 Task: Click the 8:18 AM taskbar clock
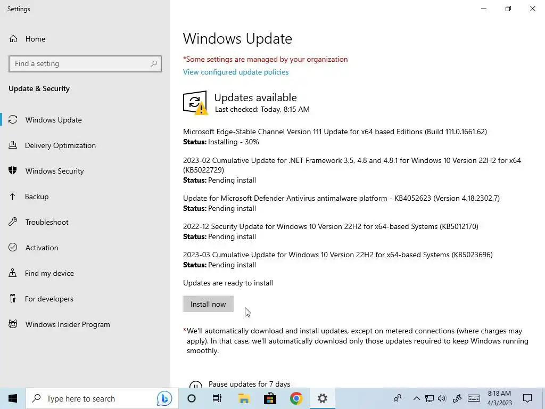(x=499, y=398)
